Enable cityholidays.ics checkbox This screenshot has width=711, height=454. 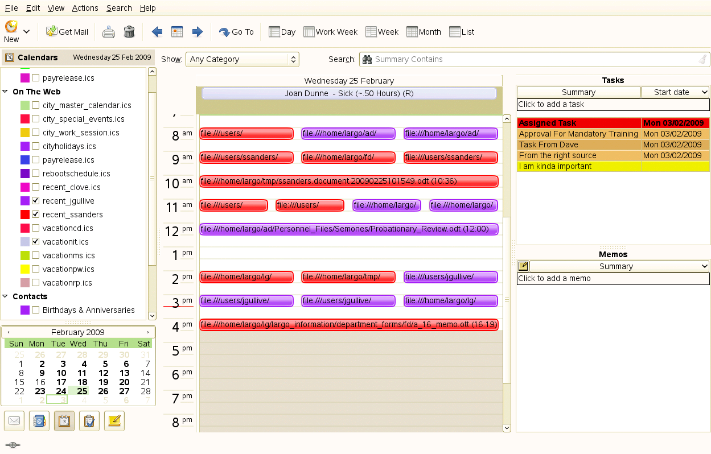[35, 146]
